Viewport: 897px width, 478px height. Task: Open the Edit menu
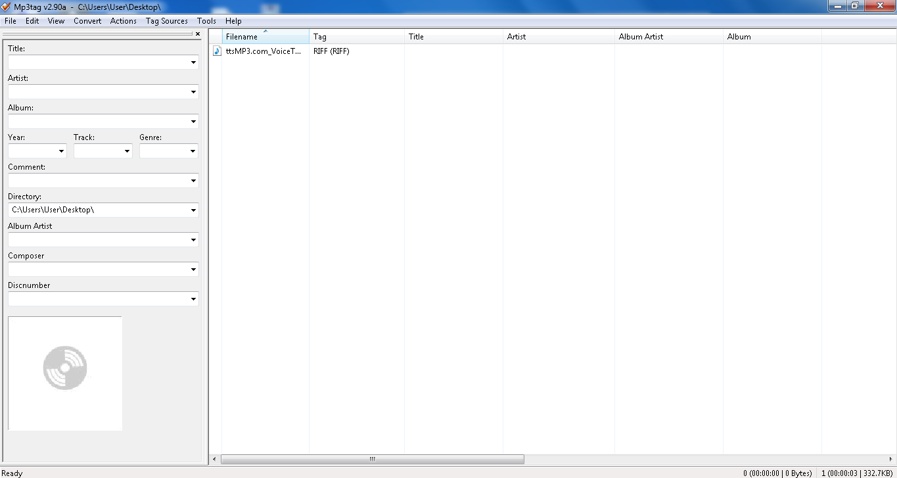click(x=32, y=21)
